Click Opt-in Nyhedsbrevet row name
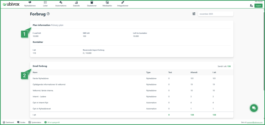Viewport: 265px width, 125px height. 42,109
